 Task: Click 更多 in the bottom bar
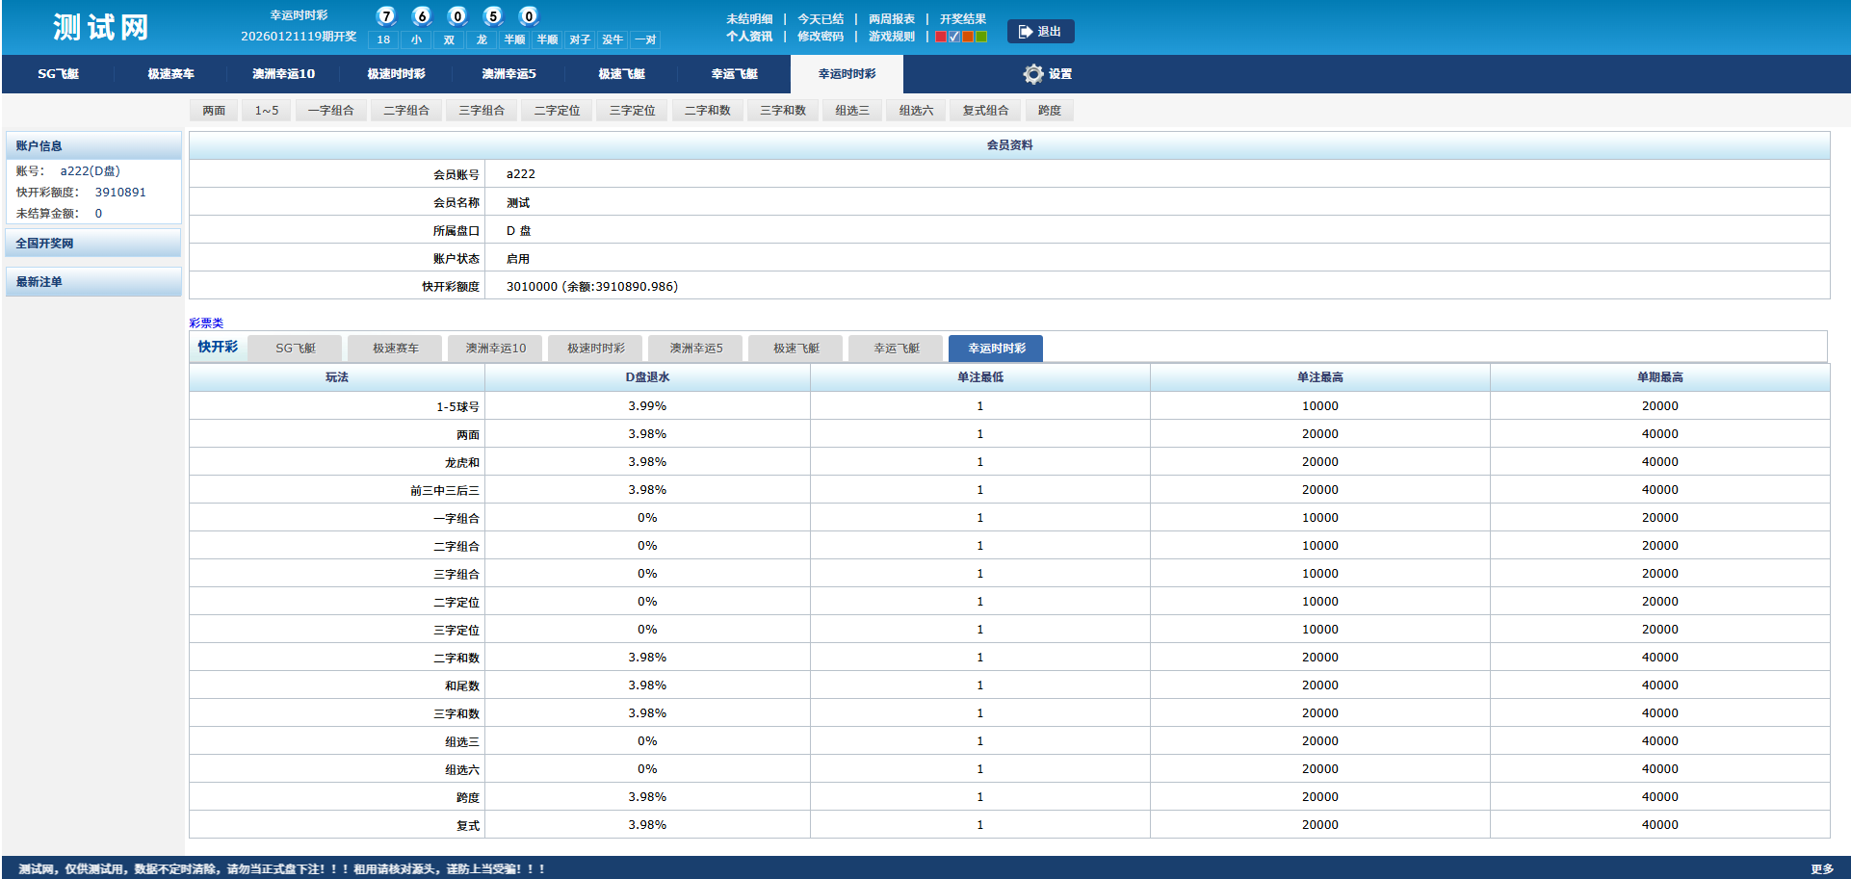[1821, 869]
